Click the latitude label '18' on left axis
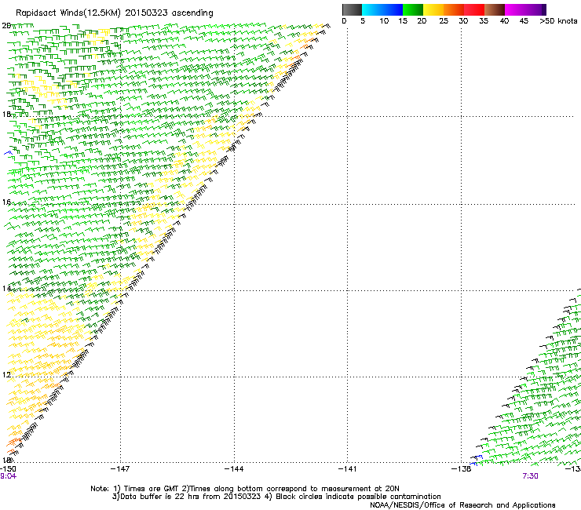Viewport: 581px width, 510px height. pyautogui.click(x=6, y=114)
